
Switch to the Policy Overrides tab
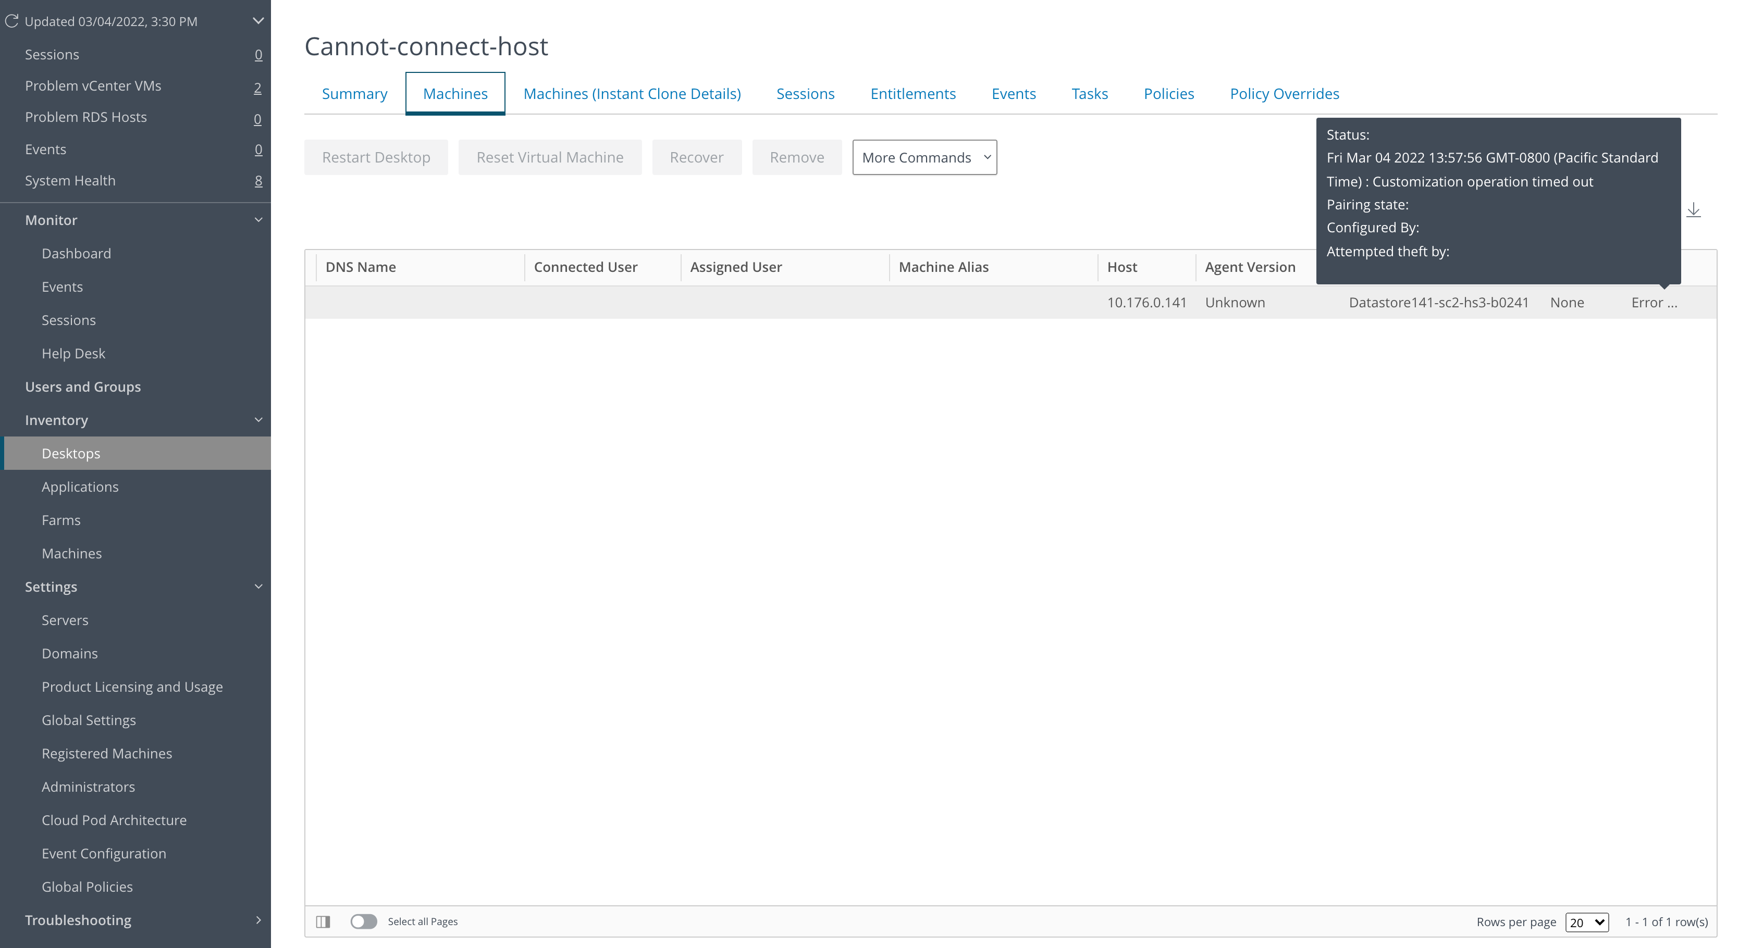[x=1284, y=94]
